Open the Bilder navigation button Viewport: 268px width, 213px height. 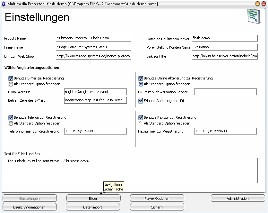pos(93,199)
